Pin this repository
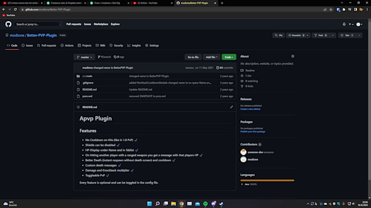 [278, 35]
